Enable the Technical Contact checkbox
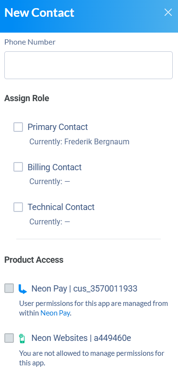This screenshot has width=178, height=374. (18, 207)
